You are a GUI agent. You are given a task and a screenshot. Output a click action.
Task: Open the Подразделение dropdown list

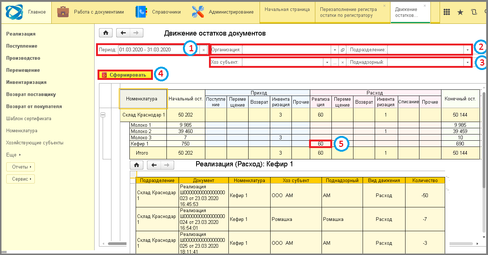(x=467, y=50)
